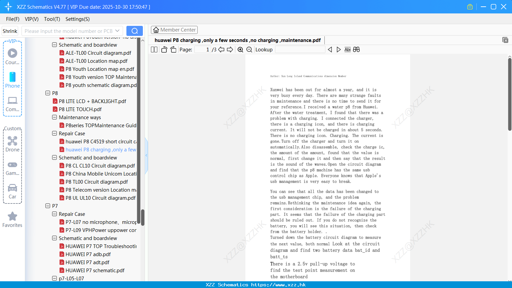Click the PDF viewer vertical scrollbar
The height and width of the screenshot is (288, 512).
(x=510, y=94)
